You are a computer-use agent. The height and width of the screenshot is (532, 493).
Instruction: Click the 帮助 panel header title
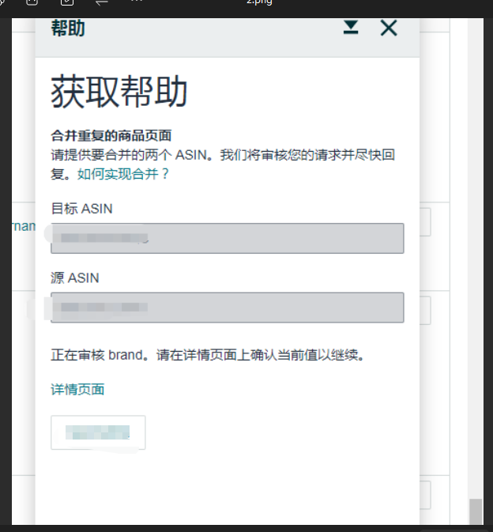click(68, 29)
